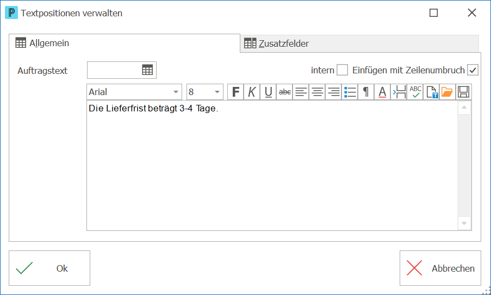The image size is (491, 295).
Task: Align text right in editor toolbar
Action: tap(333, 92)
